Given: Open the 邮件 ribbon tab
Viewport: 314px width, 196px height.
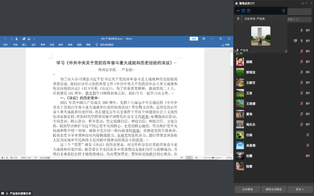Looking at the screenshot, I should point(61,45).
